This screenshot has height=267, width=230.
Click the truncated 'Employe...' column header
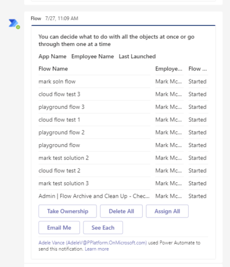click(168, 69)
